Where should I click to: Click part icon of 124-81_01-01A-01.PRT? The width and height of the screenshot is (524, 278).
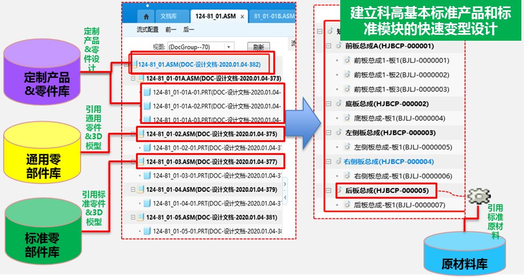tap(147, 93)
